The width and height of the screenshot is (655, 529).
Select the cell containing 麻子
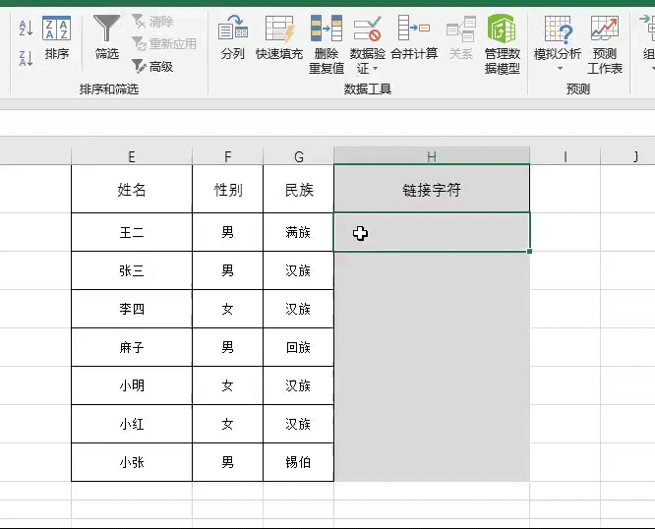(132, 347)
